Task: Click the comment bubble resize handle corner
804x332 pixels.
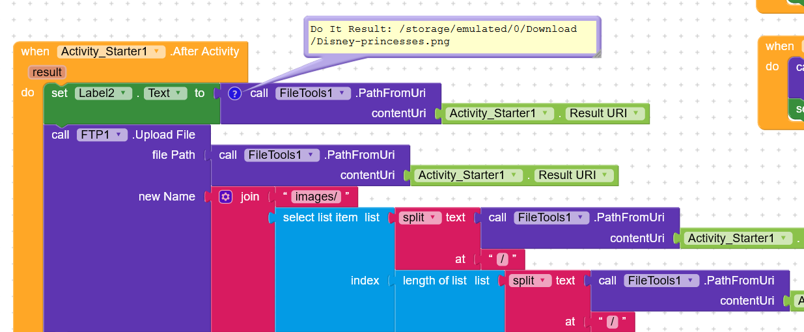Action: click(x=596, y=55)
